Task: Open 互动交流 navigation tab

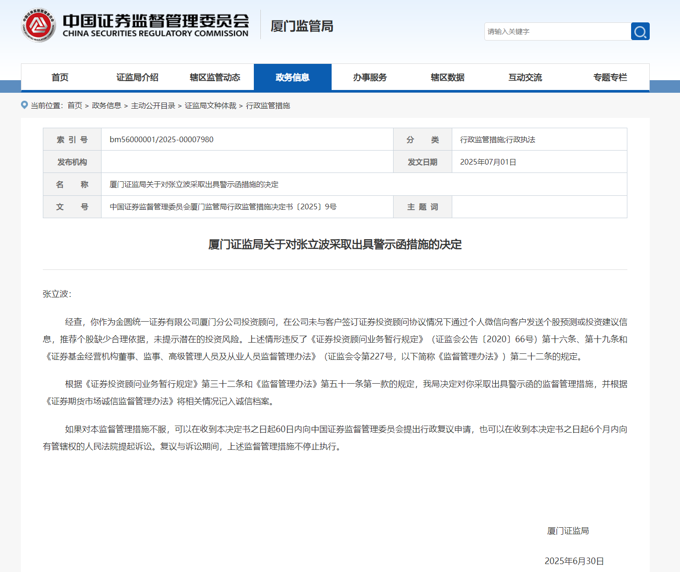Action: 525,77
